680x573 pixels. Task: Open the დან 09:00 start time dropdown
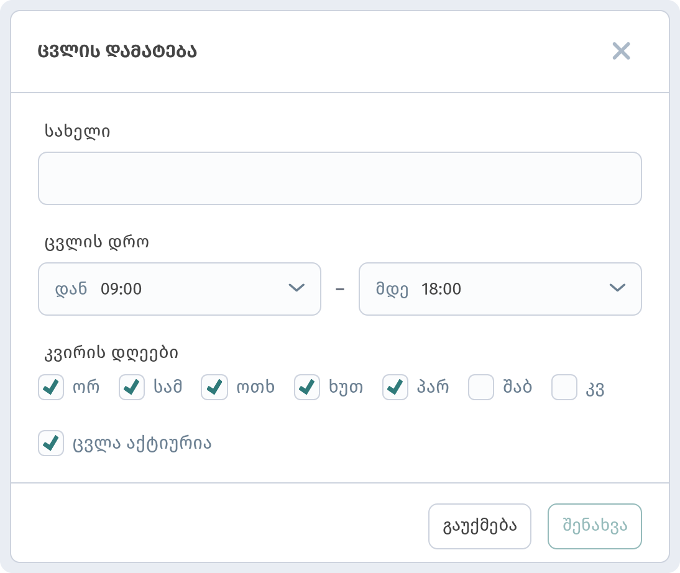click(x=179, y=289)
